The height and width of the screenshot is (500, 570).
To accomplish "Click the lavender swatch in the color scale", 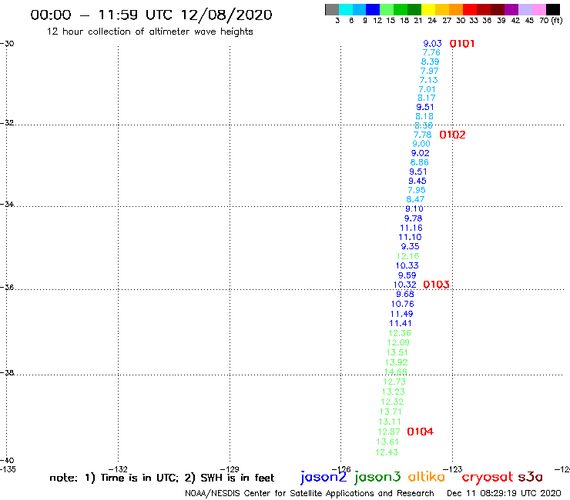I will coord(525,9).
